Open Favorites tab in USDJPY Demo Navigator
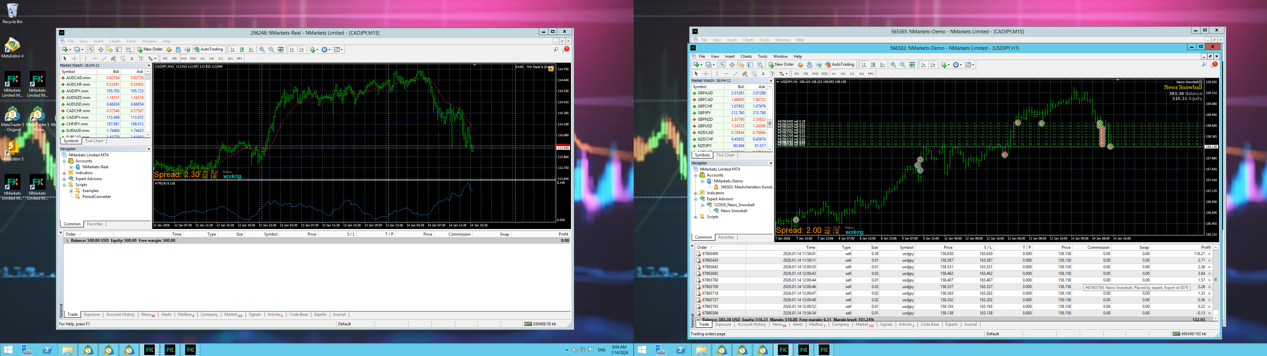The image size is (1267, 356). coord(726,238)
